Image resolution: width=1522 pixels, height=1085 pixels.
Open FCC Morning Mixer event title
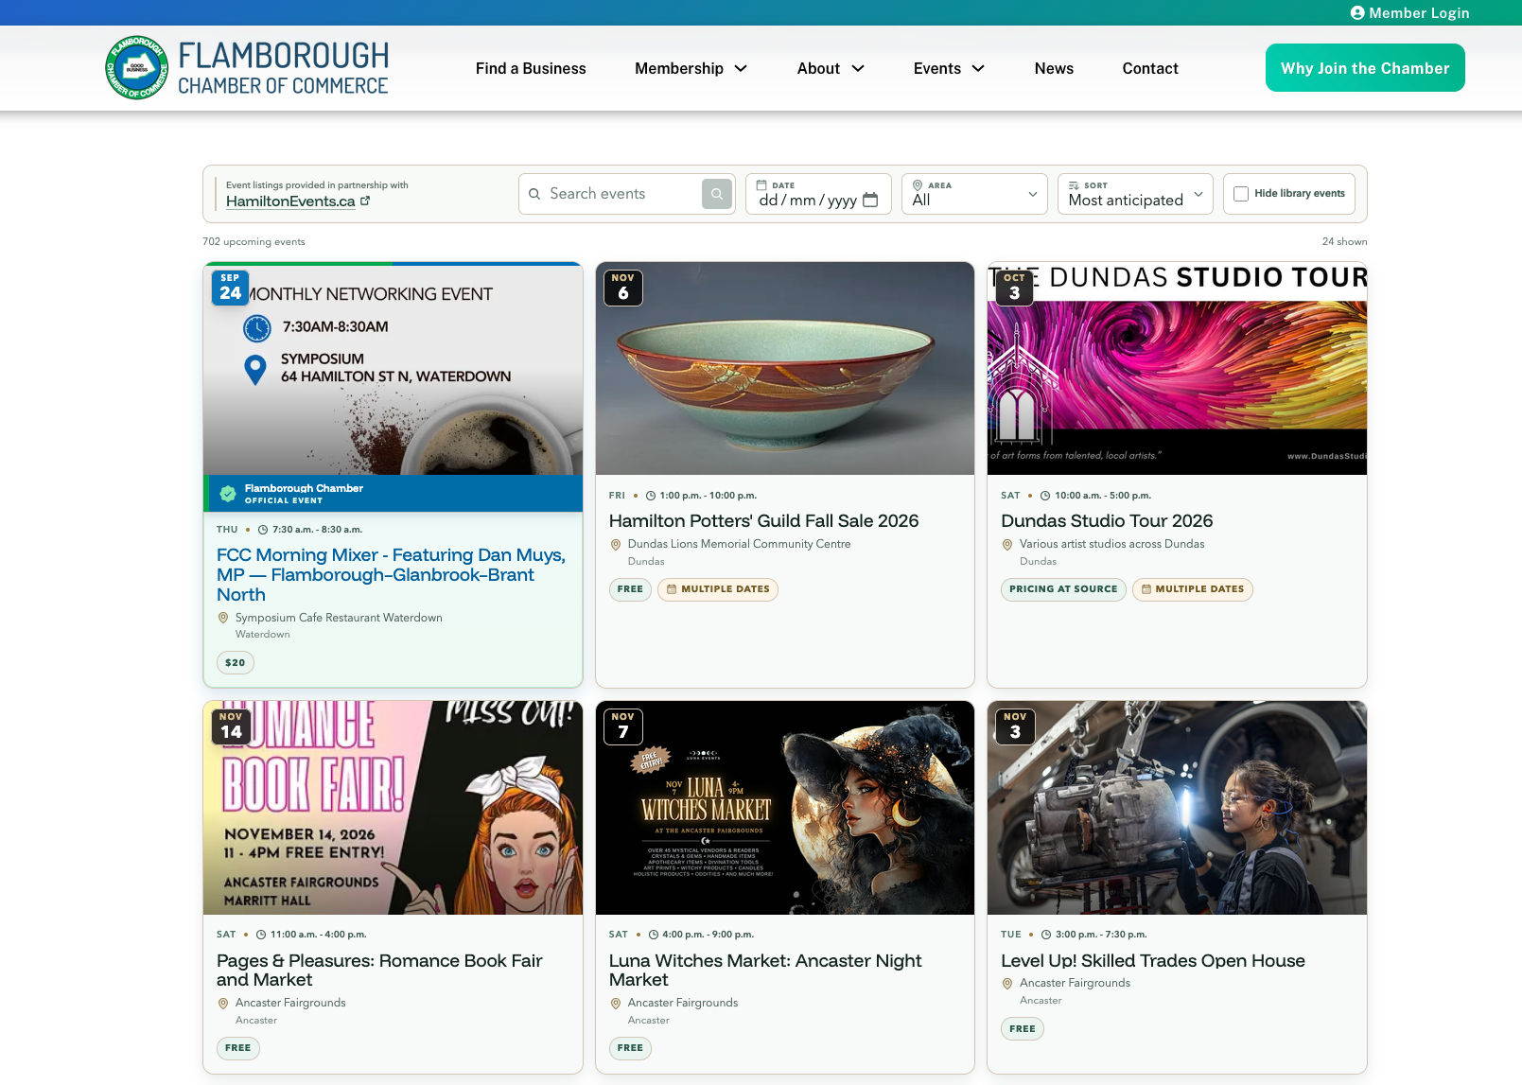pyautogui.click(x=392, y=574)
